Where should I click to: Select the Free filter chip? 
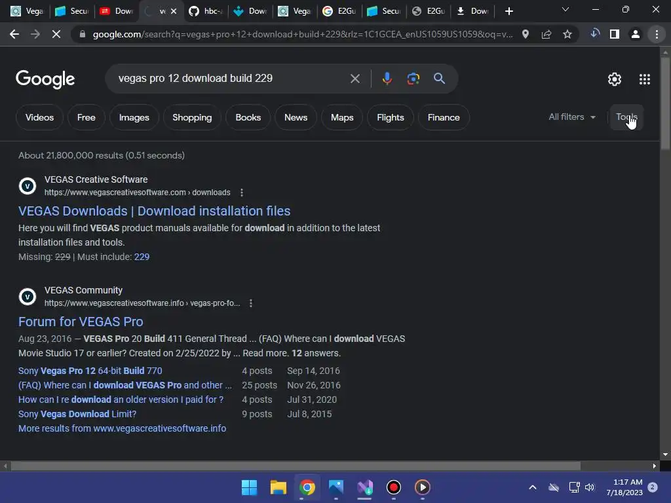pos(86,117)
